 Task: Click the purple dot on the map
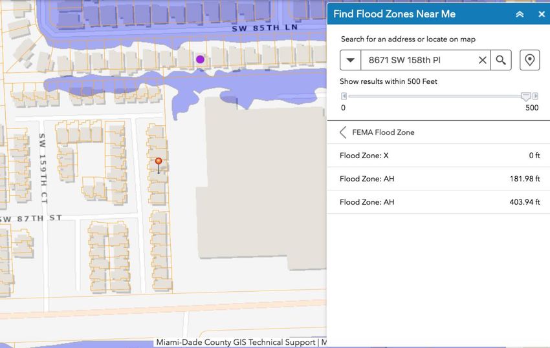(x=200, y=59)
